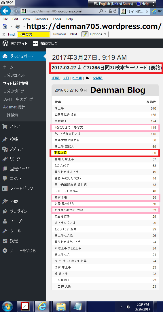This screenshot has height=318, width=163.
Task: Open 投稿 posts pin icon
Action: [5, 139]
